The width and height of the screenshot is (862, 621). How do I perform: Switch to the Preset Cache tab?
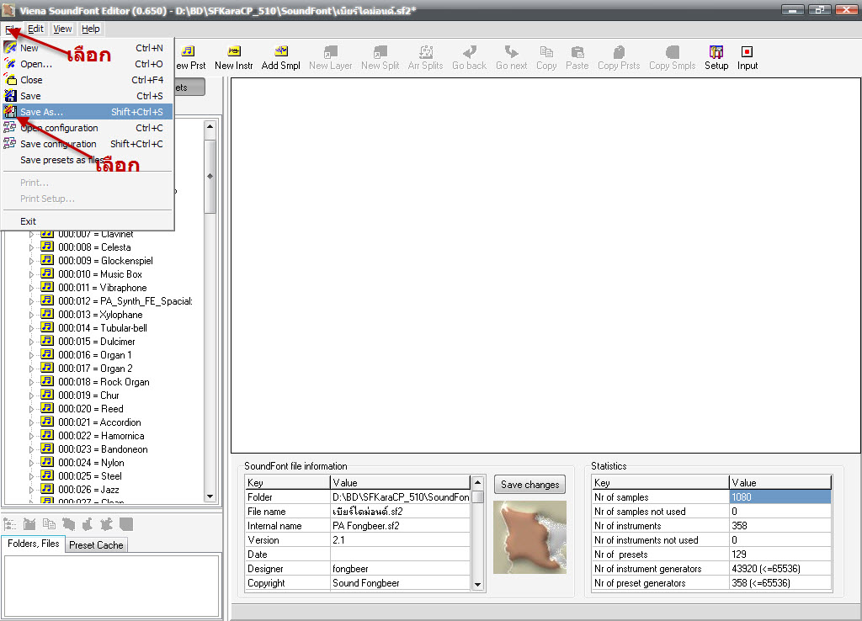(96, 544)
